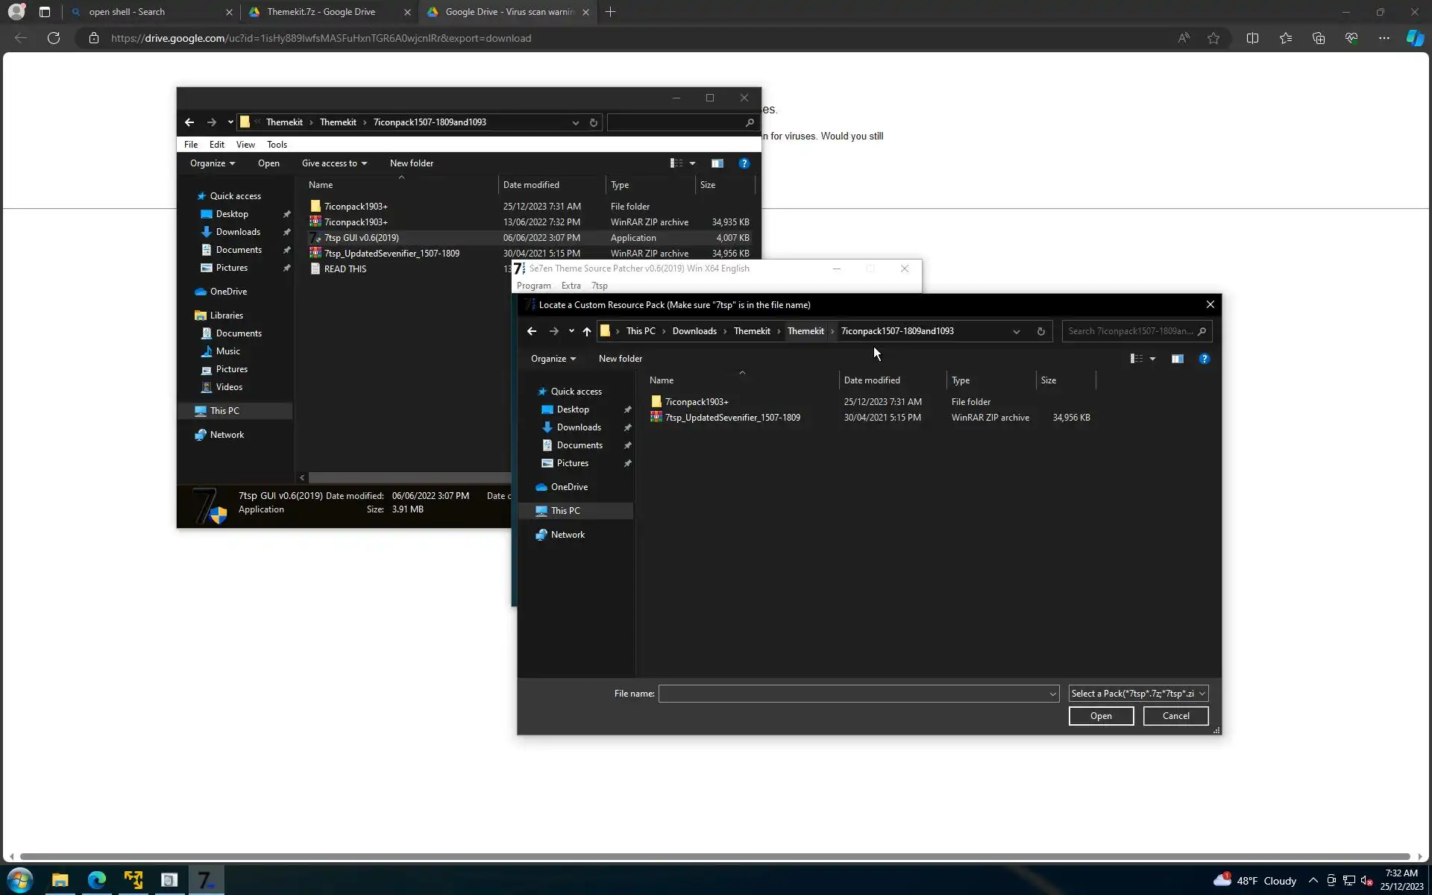1432x895 pixels.
Task: Switch to the Themekit.7z Google Drive tab
Action: (x=321, y=12)
